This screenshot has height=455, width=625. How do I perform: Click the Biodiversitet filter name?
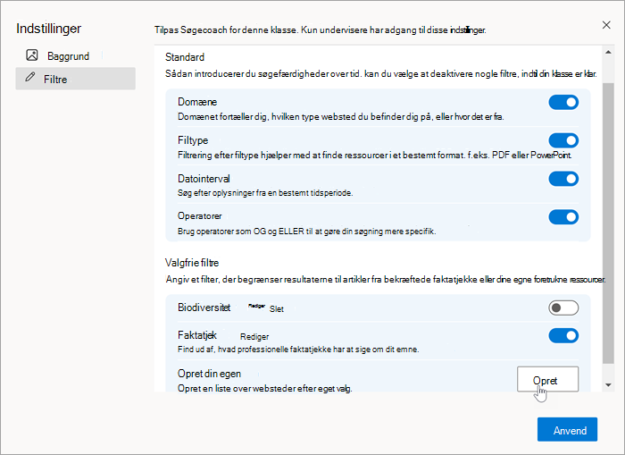pyautogui.click(x=204, y=308)
